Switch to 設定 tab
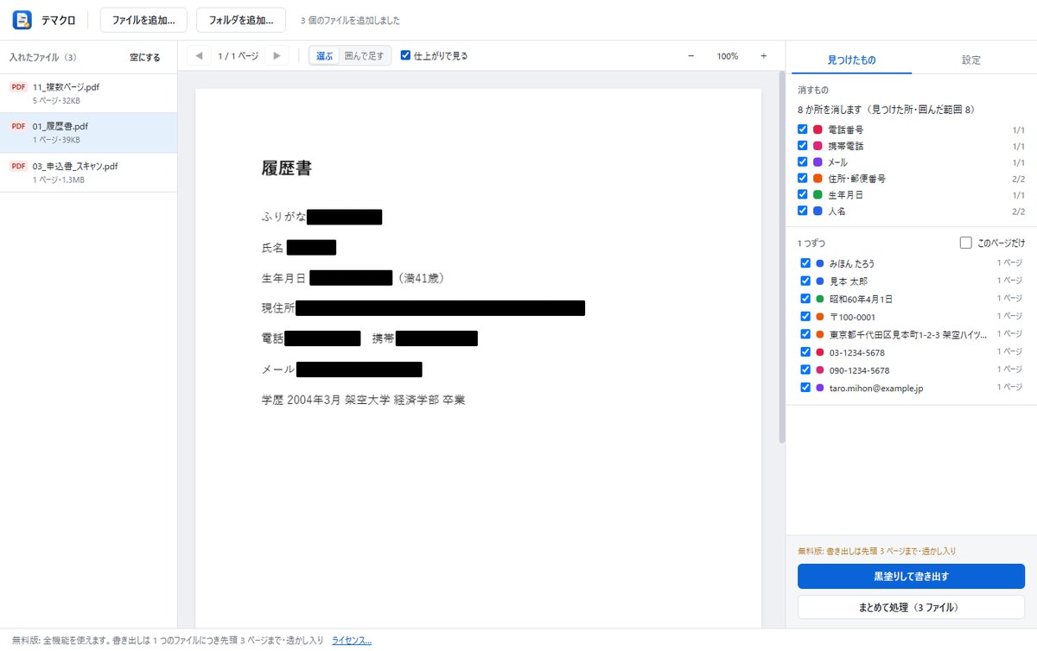Image resolution: width=1037 pixels, height=651 pixels. (971, 60)
